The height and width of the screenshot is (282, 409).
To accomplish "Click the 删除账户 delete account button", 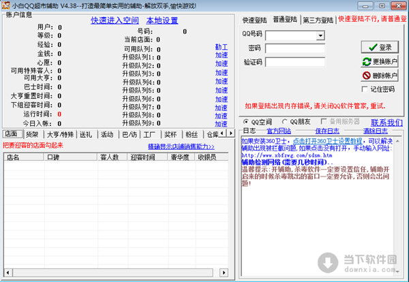I will (x=380, y=76).
